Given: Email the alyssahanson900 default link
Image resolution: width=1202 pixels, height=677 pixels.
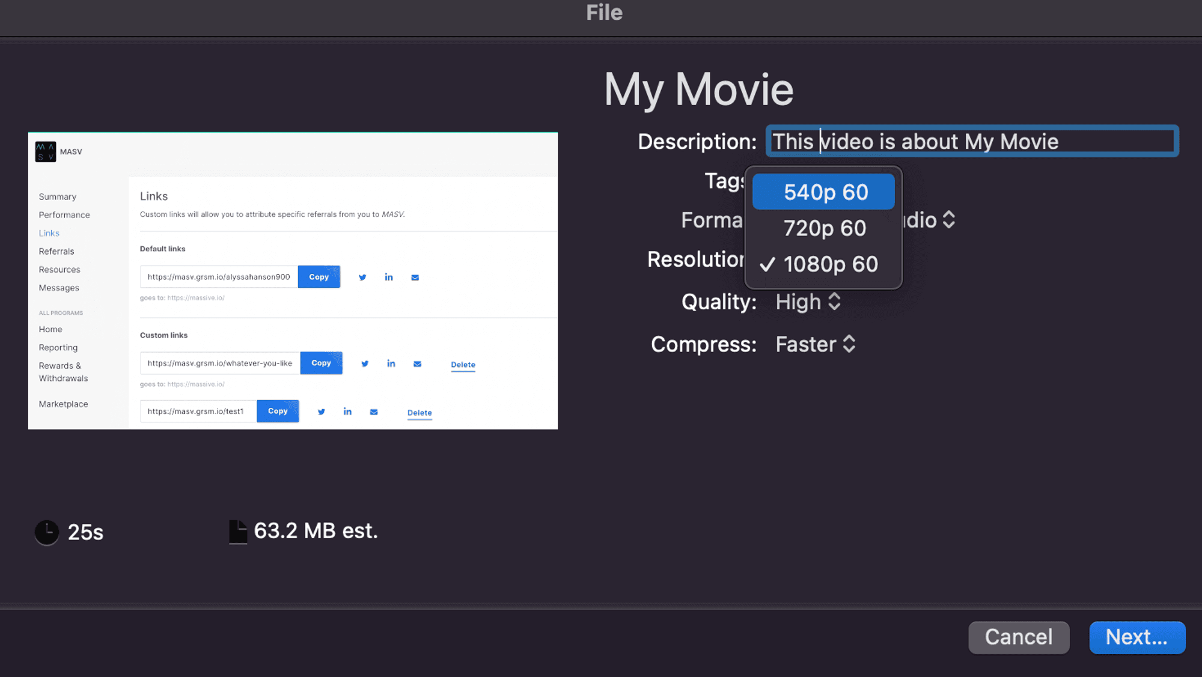Looking at the screenshot, I should coord(415,277).
